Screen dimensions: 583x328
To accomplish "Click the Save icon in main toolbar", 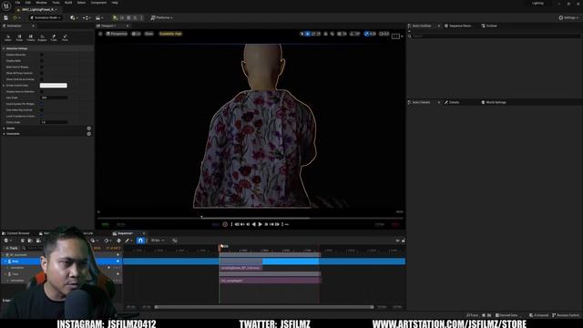I will (x=6, y=17).
